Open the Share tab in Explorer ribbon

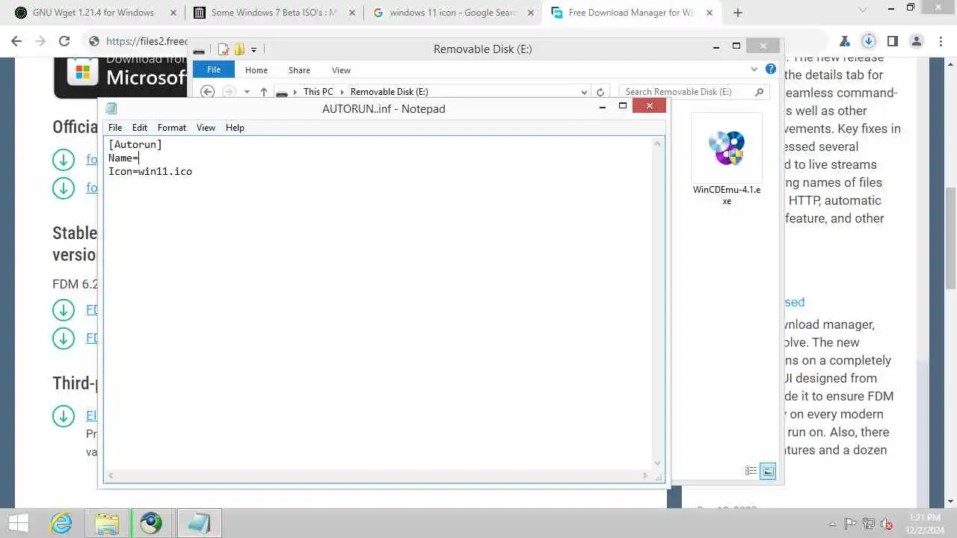[299, 70]
